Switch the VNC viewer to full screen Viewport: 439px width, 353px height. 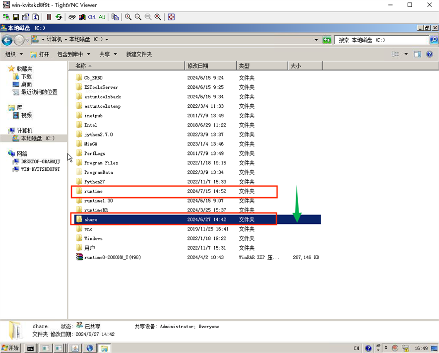(x=171, y=17)
